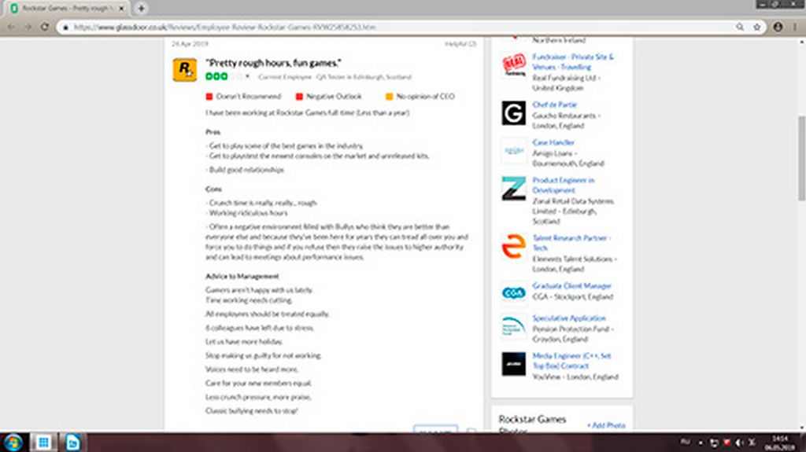Open Media Engineer (C++, Set Top Box) job
Image resolution: width=806 pixels, height=452 pixels.
click(x=571, y=361)
